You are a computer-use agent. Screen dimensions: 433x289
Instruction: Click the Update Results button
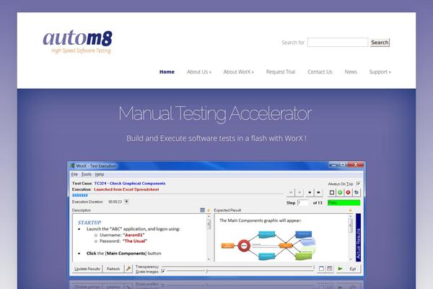tap(87, 269)
